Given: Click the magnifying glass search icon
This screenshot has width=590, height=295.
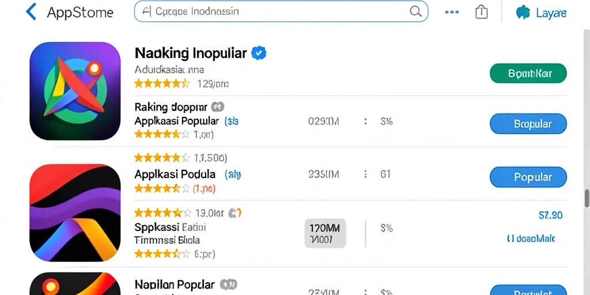Looking at the screenshot, I should tap(415, 12).
